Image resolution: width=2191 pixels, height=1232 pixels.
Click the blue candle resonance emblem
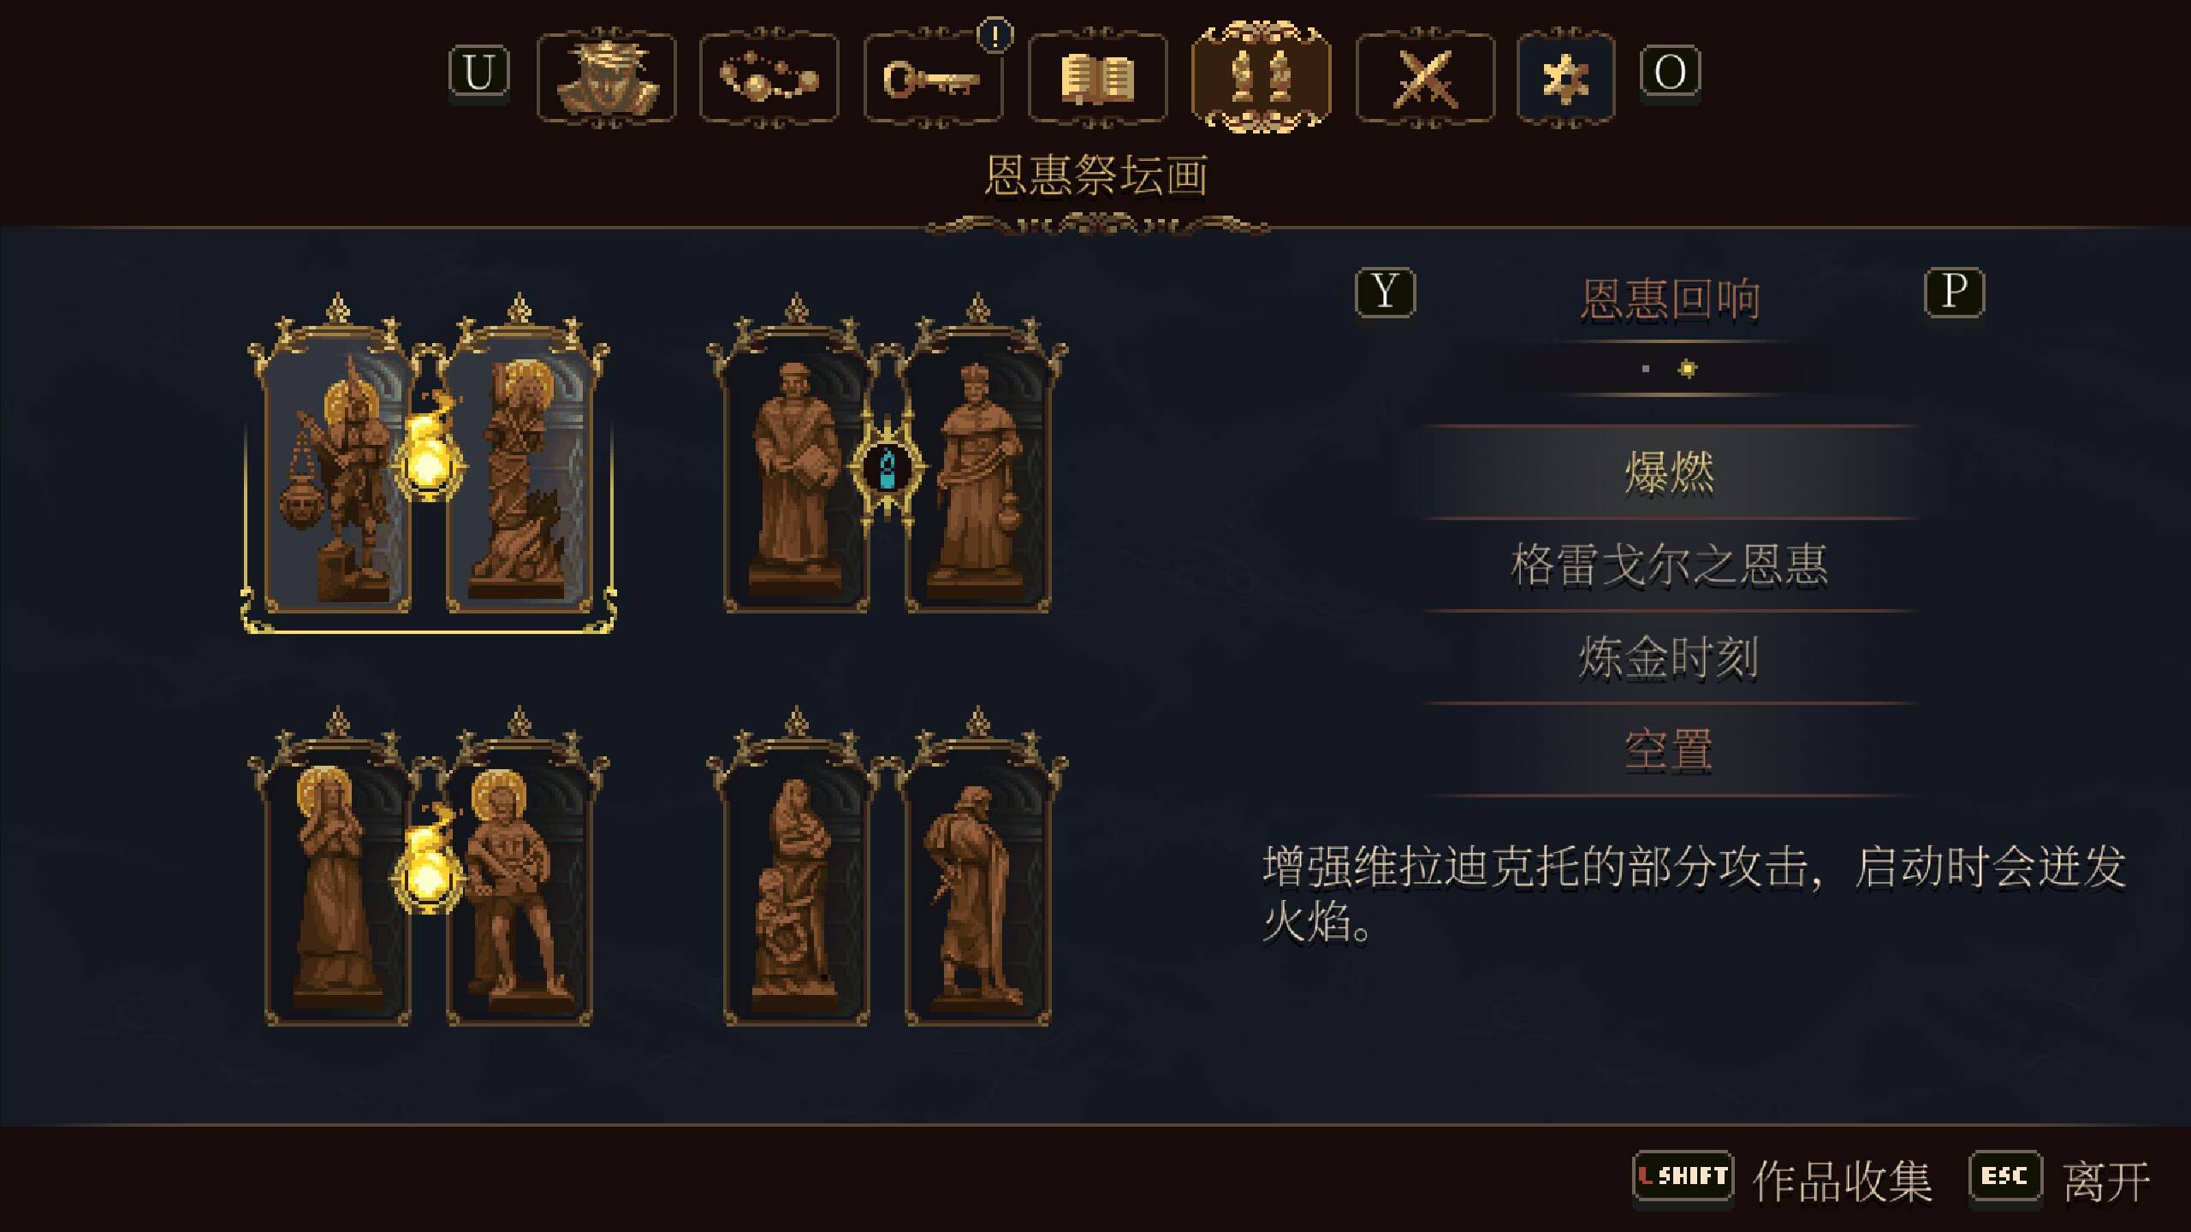[x=888, y=468]
